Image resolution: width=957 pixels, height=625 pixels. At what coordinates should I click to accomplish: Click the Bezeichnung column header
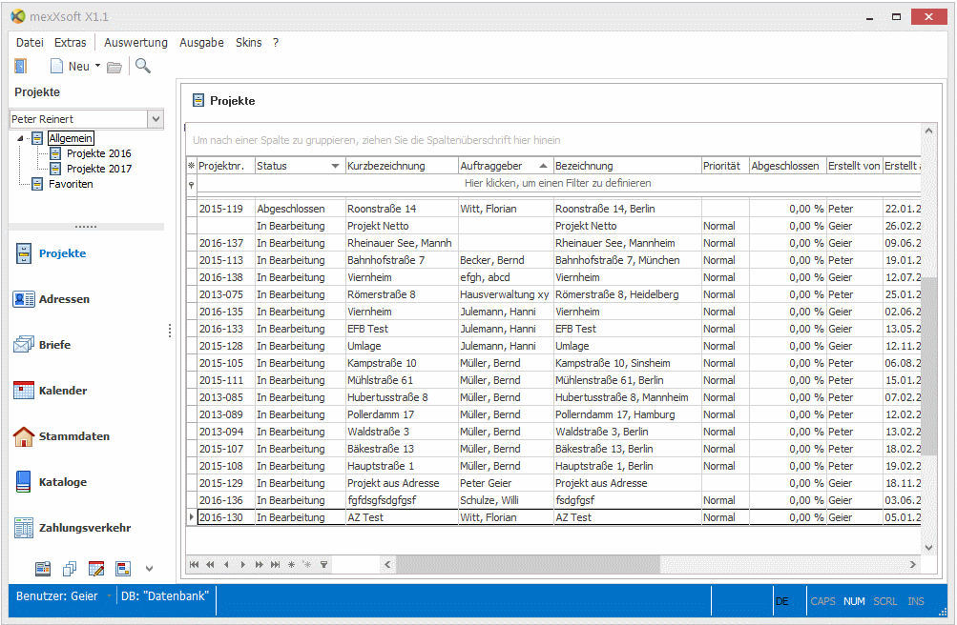pyautogui.click(x=628, y=166)
